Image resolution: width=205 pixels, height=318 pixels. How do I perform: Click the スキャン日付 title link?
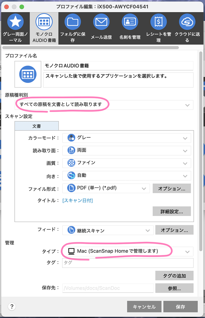pyautogui.click(x=77, y=201)
